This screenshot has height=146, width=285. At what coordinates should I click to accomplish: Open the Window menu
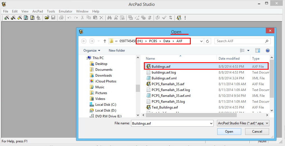82,11
